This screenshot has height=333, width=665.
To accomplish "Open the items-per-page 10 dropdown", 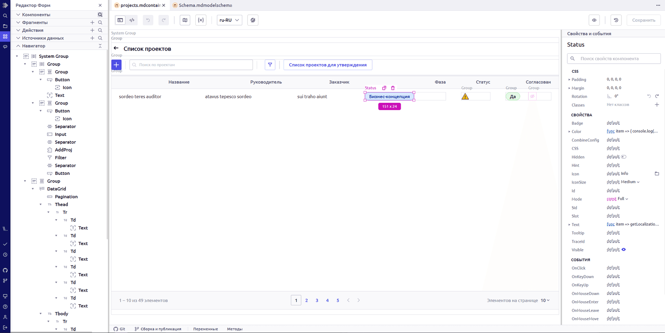I will coord(545,300).
